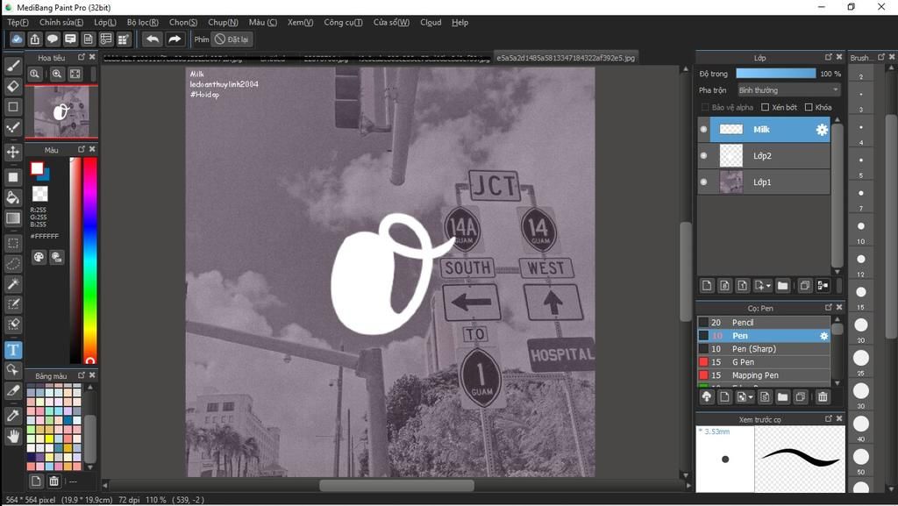898x506 pixels.
Task: Select the Brush tool in left toolbar
Action: [x=13, y=66]
